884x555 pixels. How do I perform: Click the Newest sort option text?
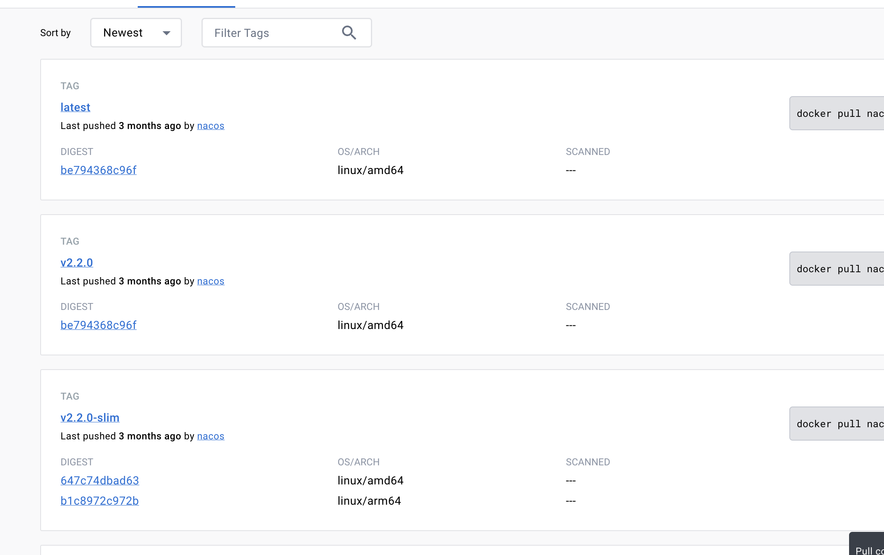pyautogui.click(x=123, y=32)
